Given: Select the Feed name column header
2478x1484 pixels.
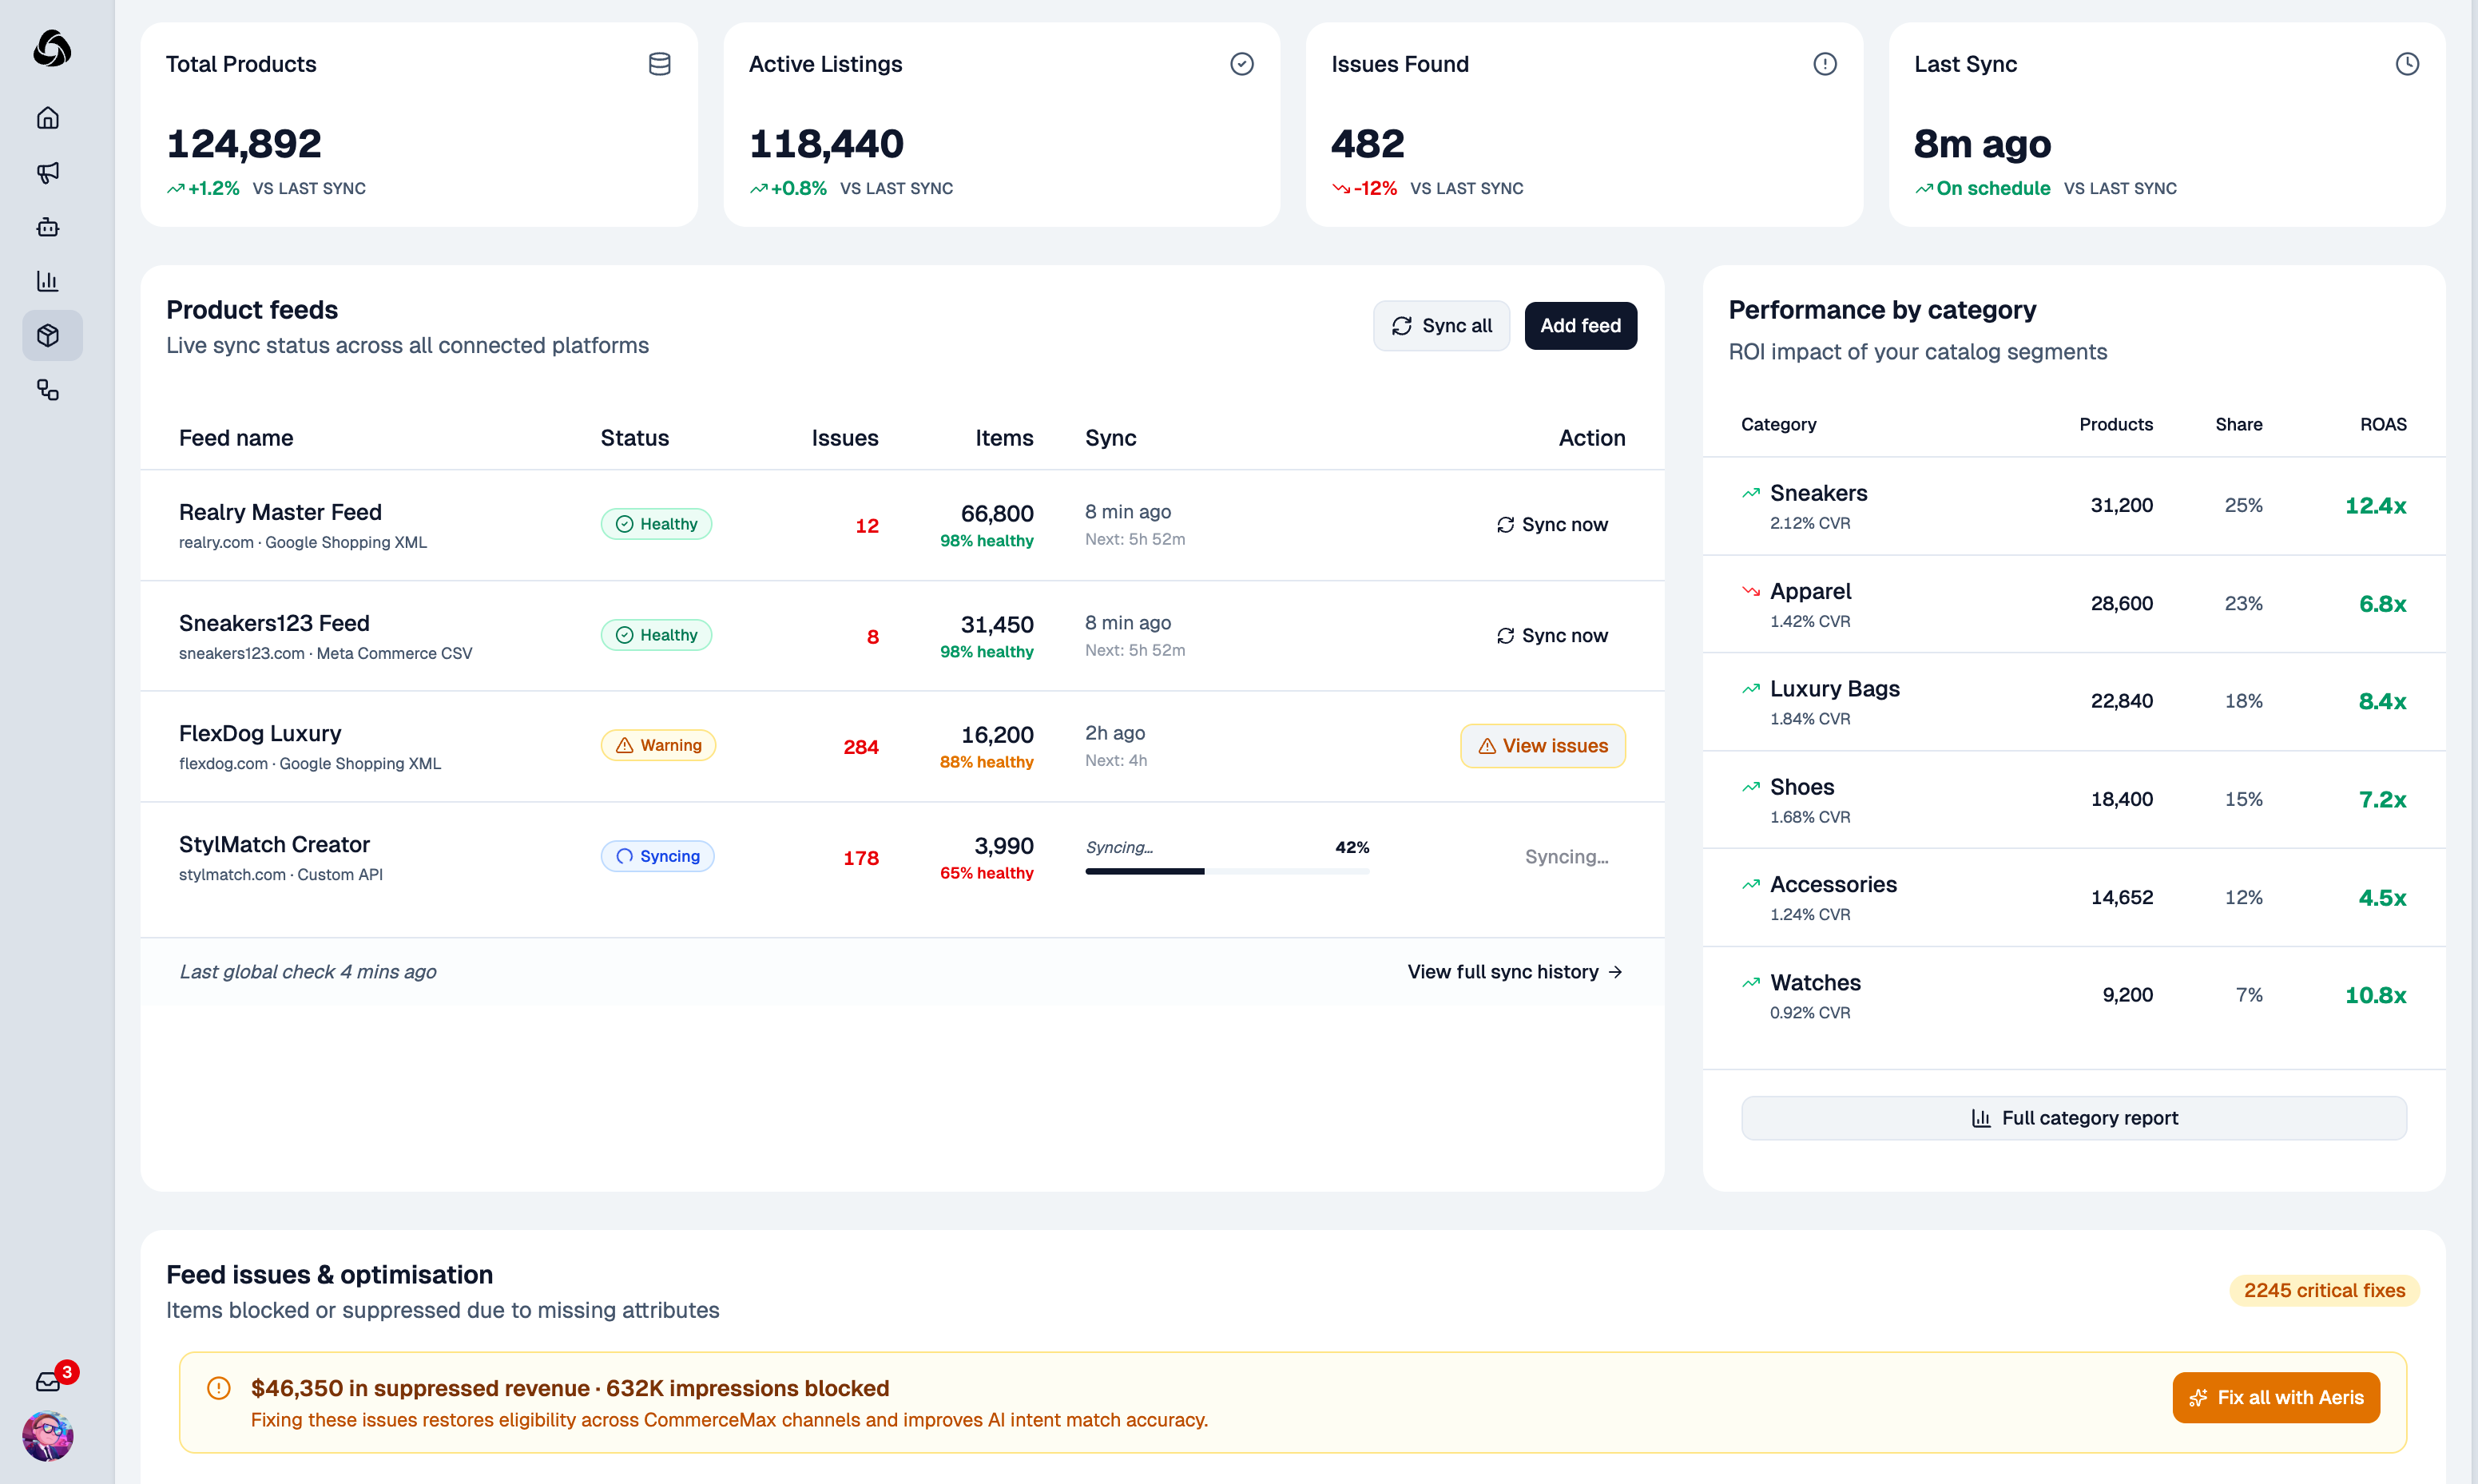Looking at the screenshot, I should point(236,437).
